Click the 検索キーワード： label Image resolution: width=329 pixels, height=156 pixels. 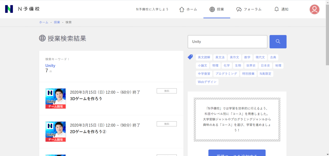click(58, 59)
